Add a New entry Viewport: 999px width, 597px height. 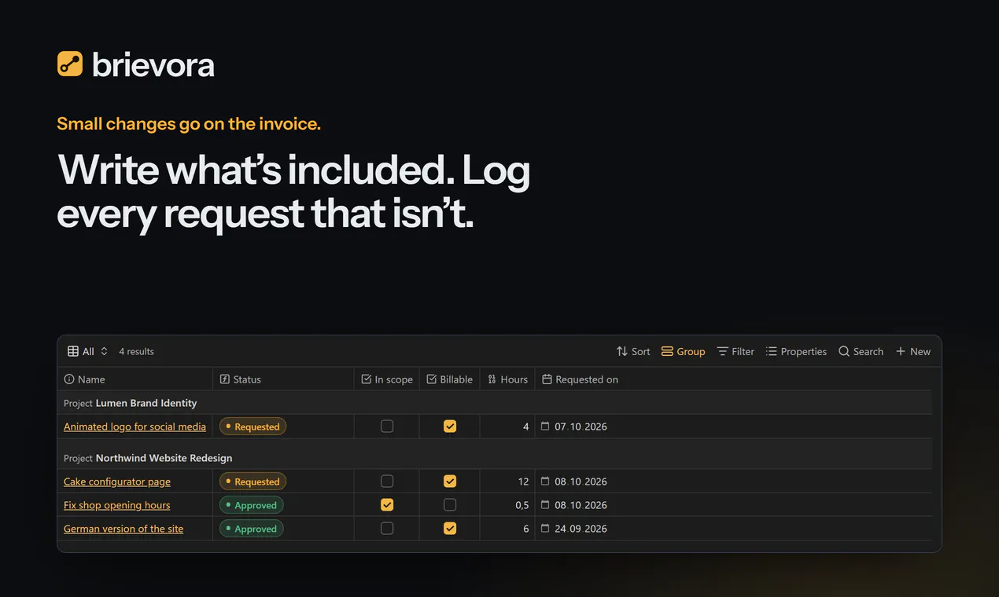point(913,351)
